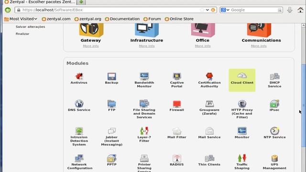Screen dimensions: 306x172
Task: Deselect the highlighted Cloud Client module
Action: [x=242, y=80]
